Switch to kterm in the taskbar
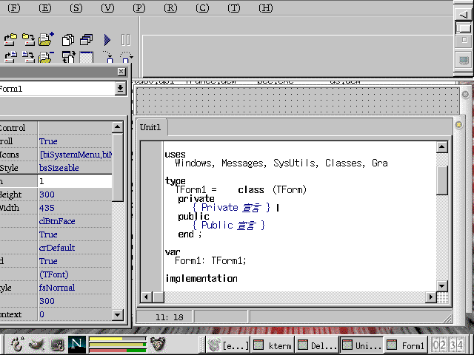Screen dimensions: 474x355 [273, 345]
